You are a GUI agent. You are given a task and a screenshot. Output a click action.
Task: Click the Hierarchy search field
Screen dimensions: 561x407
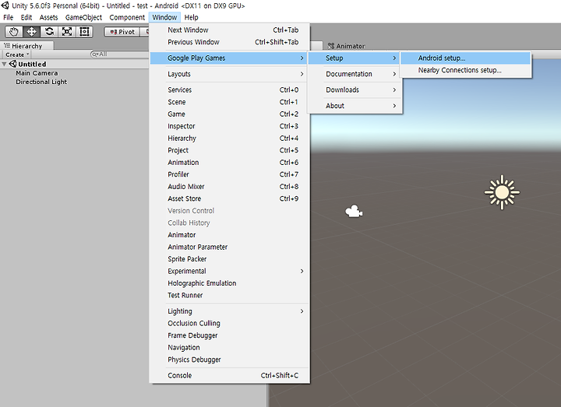(120, 54)
